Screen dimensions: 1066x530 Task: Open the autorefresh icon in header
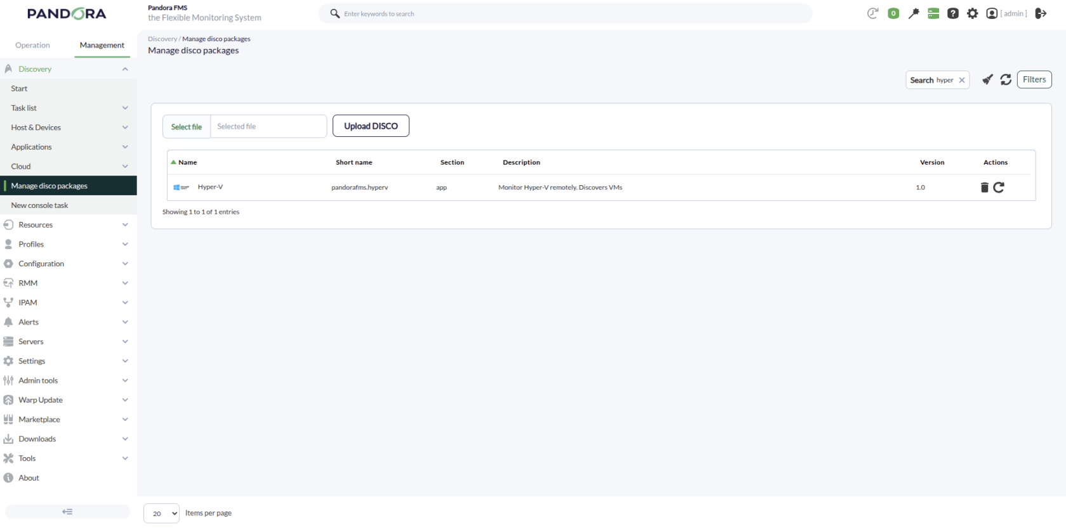click(x=873, y=13)
